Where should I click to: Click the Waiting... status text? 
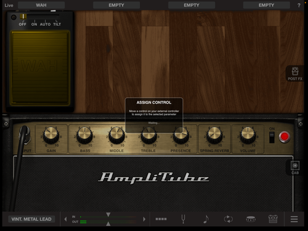(154, 123)
